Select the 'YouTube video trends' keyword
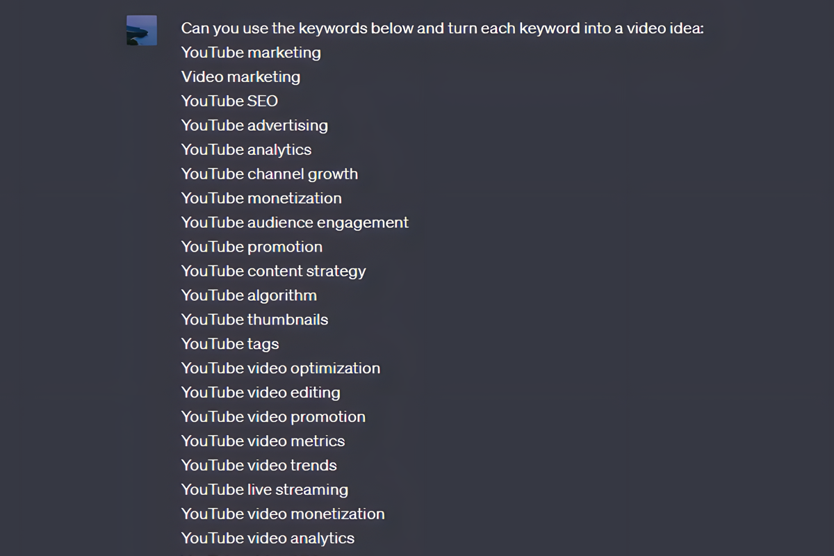834x556 pixels. [259, 466]
